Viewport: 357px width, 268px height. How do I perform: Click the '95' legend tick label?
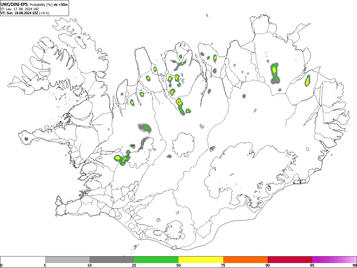click(x=312, y=265)
